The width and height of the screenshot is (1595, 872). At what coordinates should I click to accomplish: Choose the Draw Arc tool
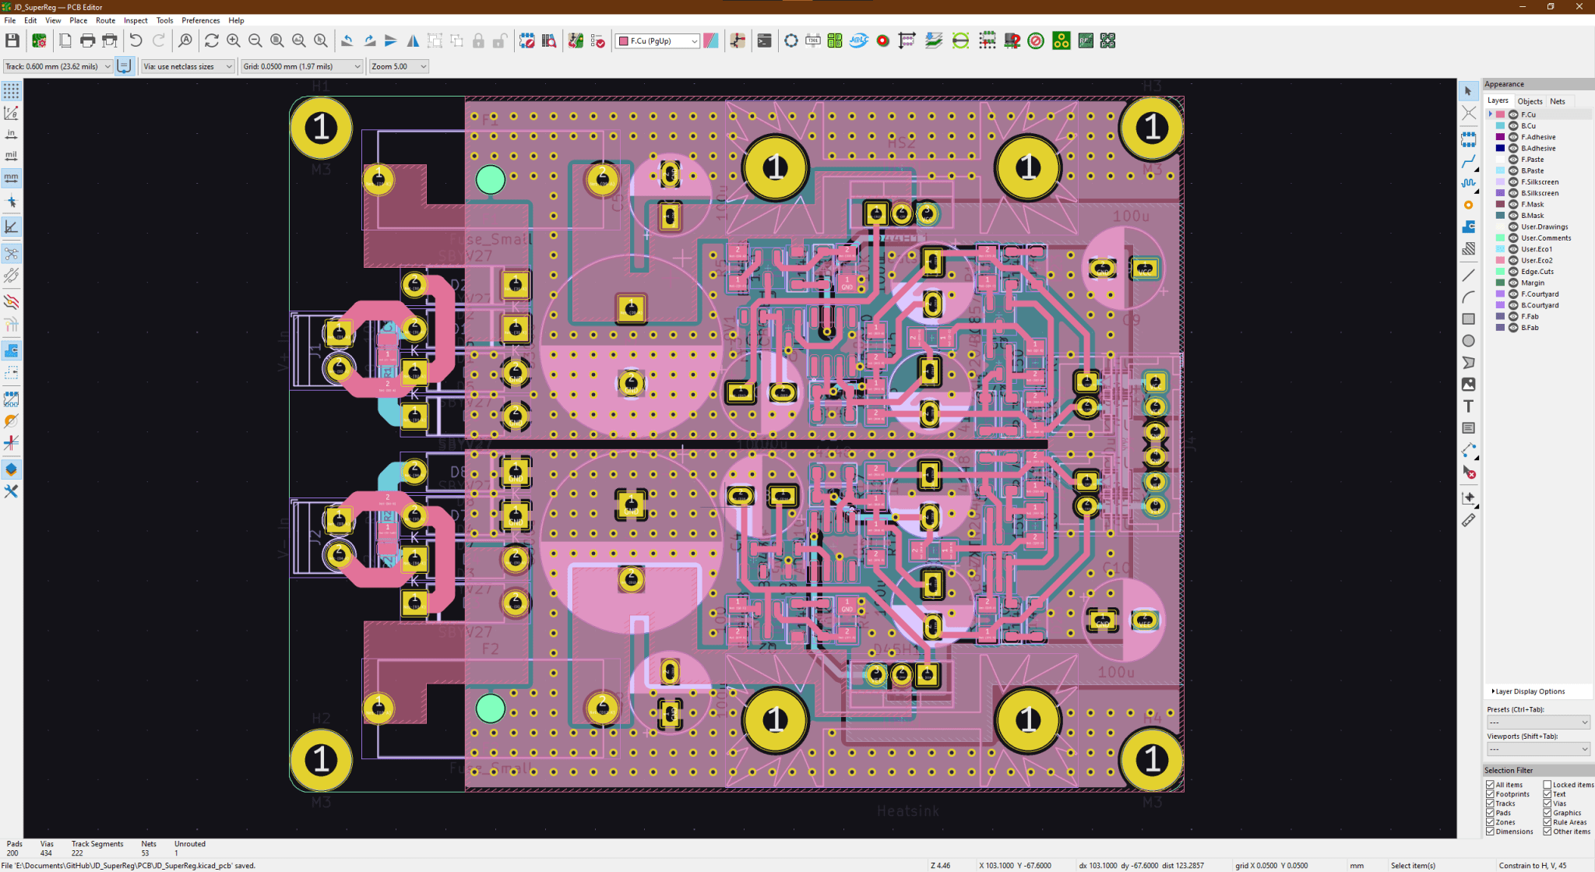(1468, 297)
